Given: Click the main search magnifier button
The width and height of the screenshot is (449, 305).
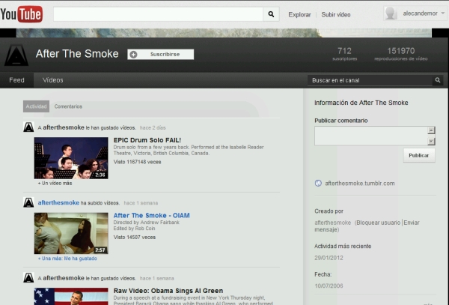Looking at the screenshot, I should click(271, 14).
